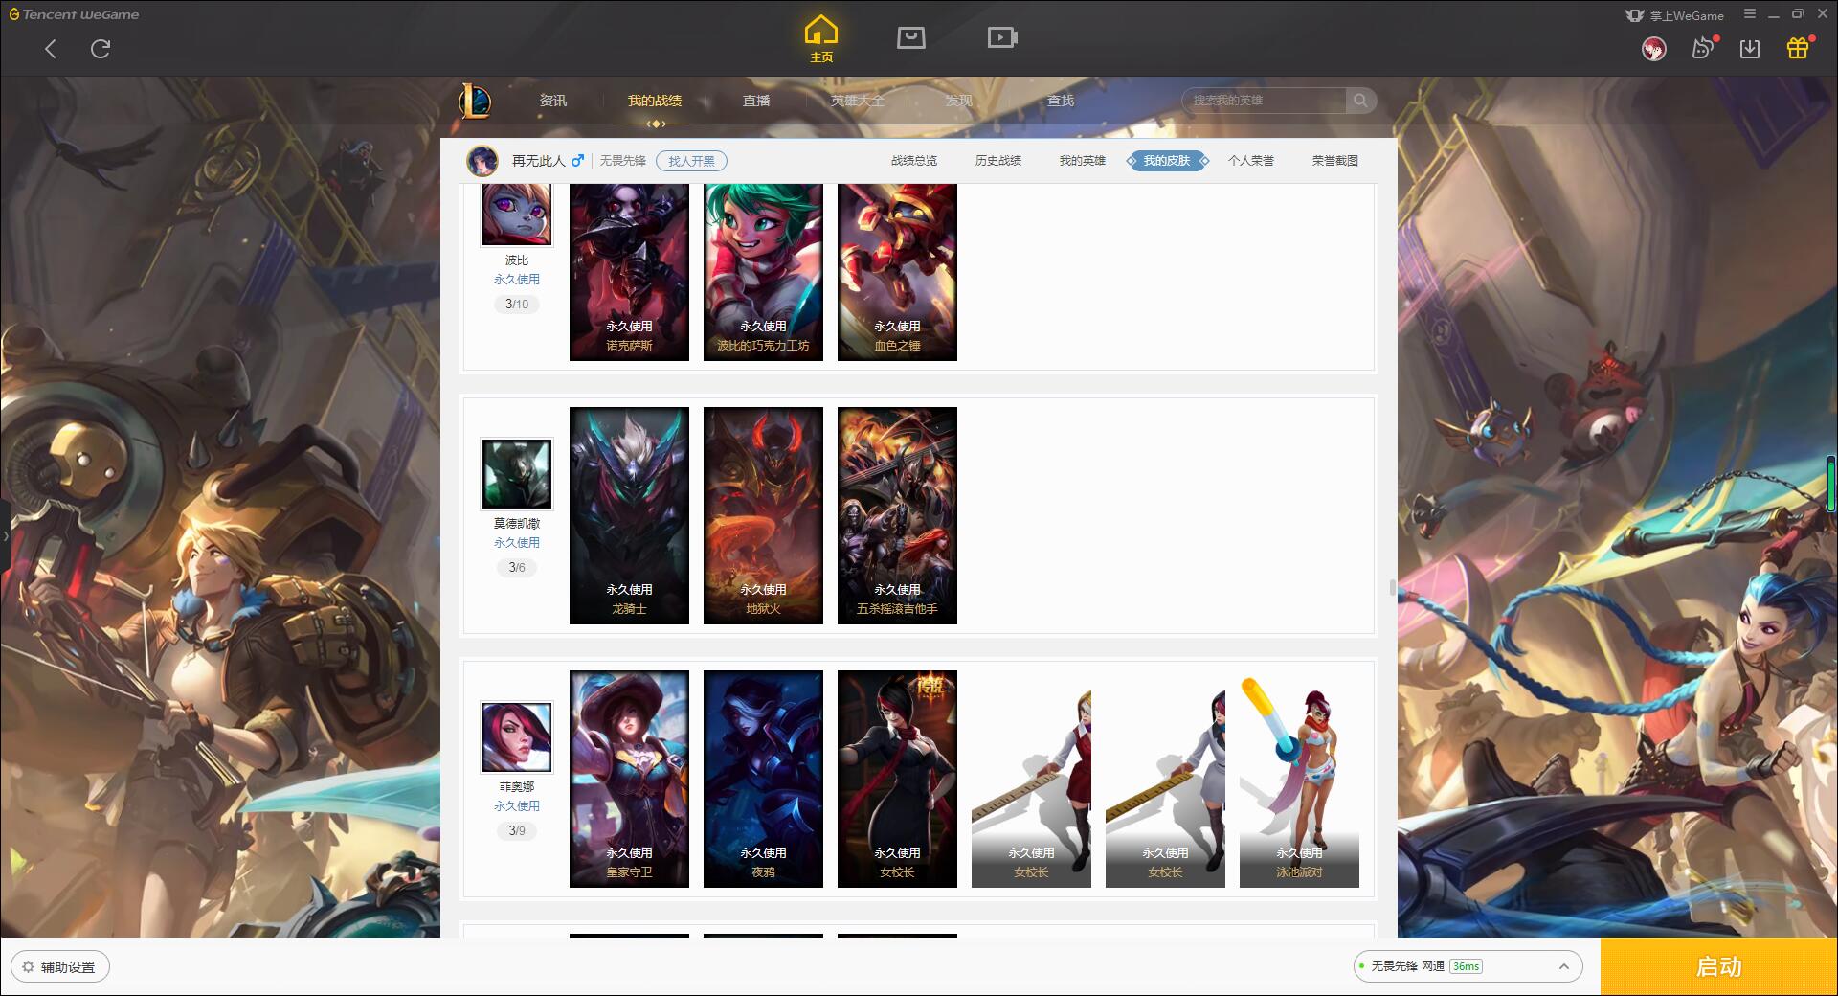
Task: Expand the left edge side panel
Action: 5,536
